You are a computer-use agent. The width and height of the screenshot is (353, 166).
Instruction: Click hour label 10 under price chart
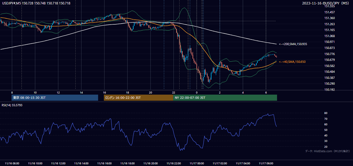35,92
